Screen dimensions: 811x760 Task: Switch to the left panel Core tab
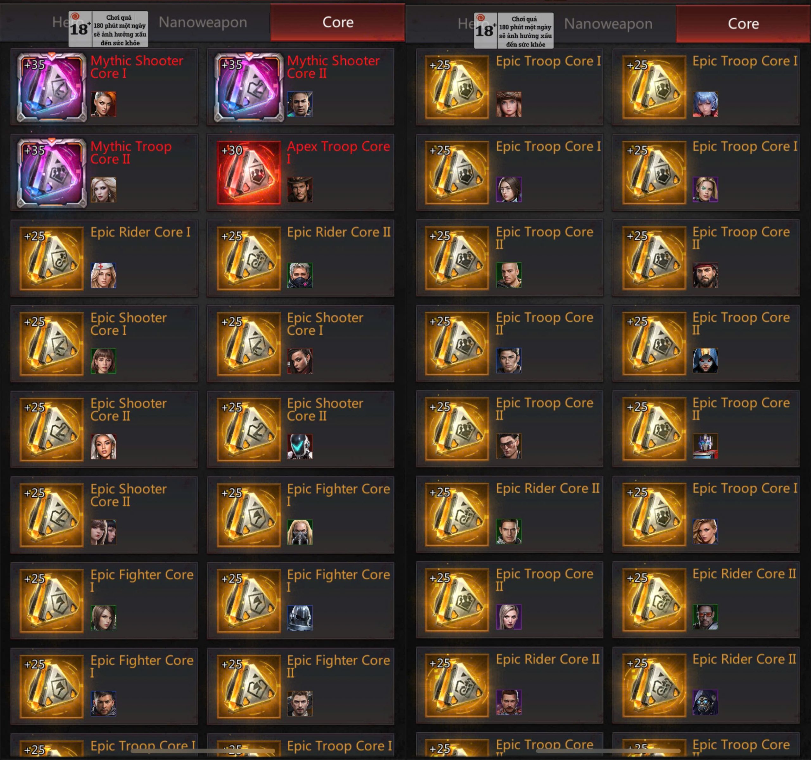click(338, 23)
